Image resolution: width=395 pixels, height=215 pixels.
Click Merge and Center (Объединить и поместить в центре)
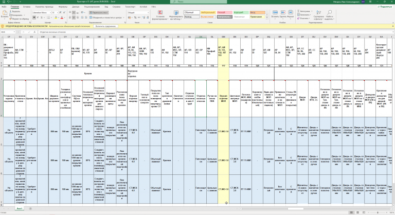[x=106, y=17]
